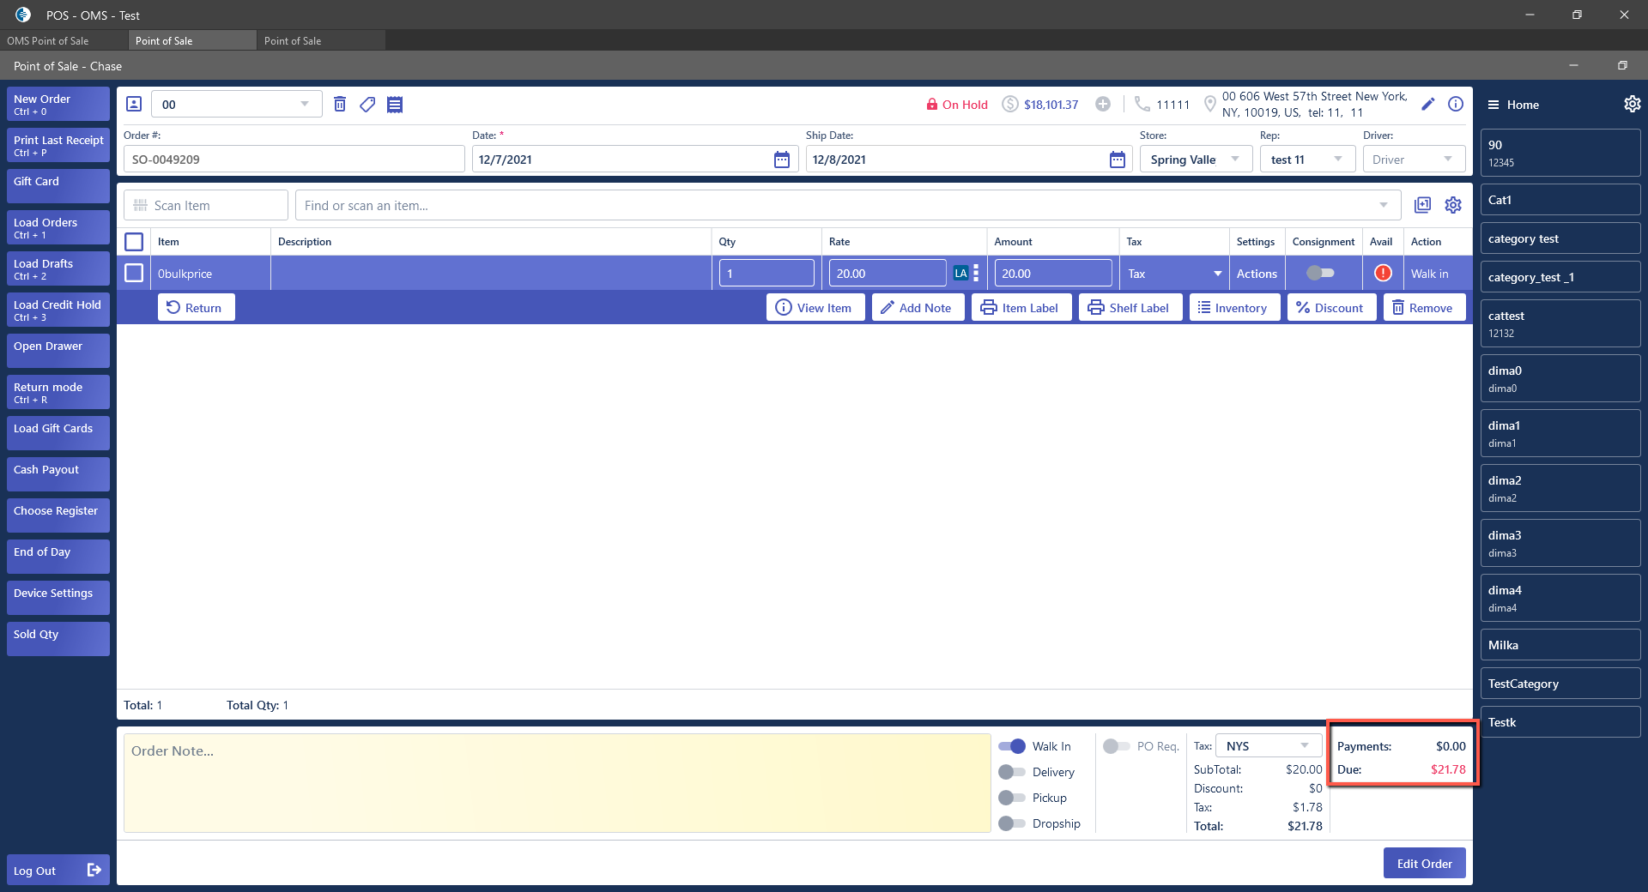Click the Edit Order button
This screenshot has width=1648, height=892.
point(1424,863)
